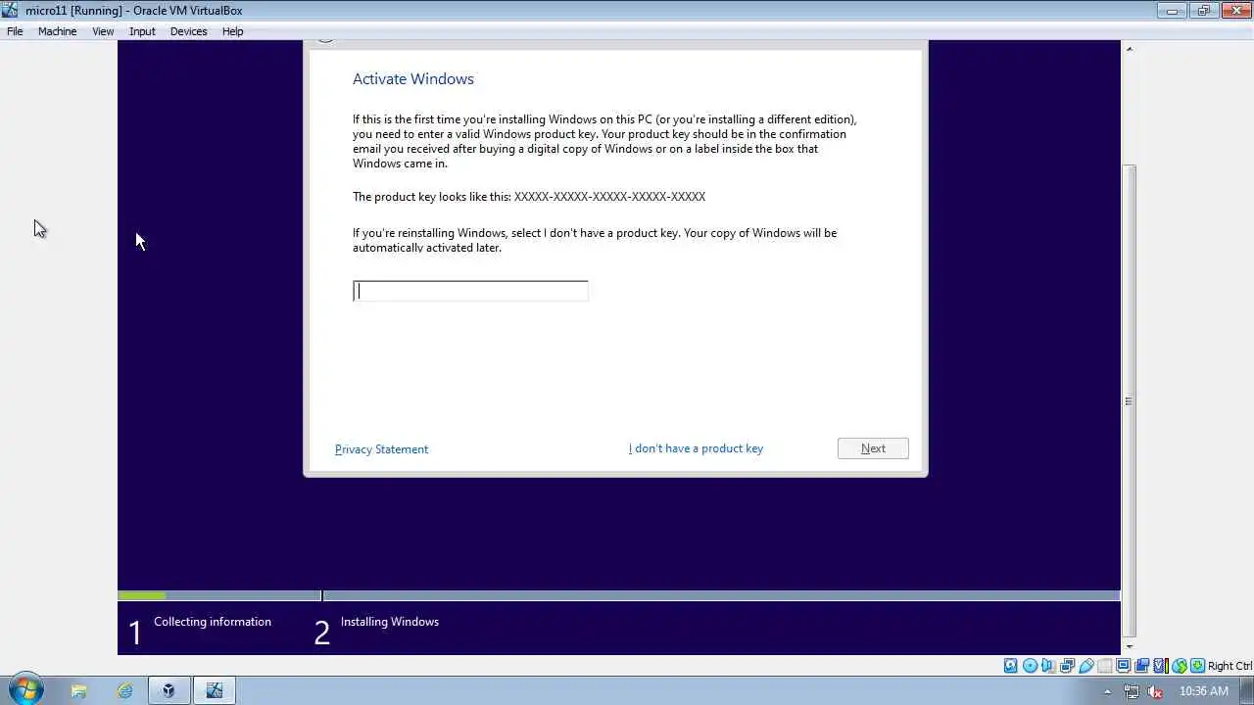
Task: Open the Help menu
Action: (232, 31)
